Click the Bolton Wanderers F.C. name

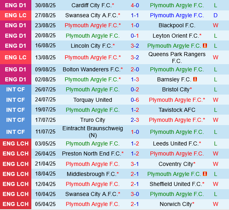[x=92, y=69]
